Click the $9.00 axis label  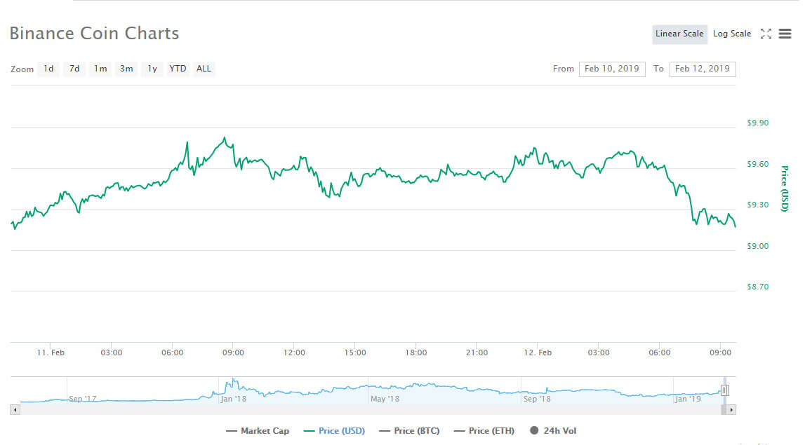758,246
